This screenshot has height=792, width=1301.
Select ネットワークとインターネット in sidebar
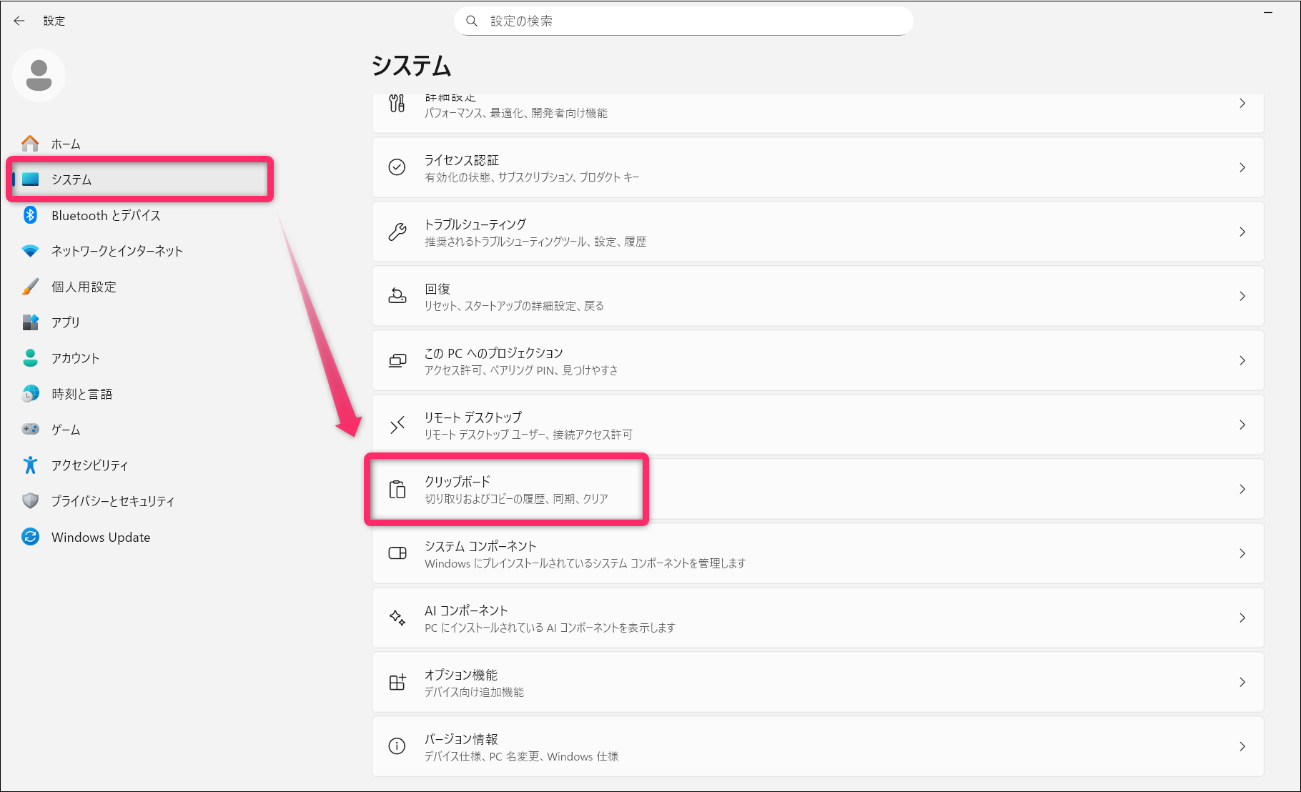(x=117, y=251)
